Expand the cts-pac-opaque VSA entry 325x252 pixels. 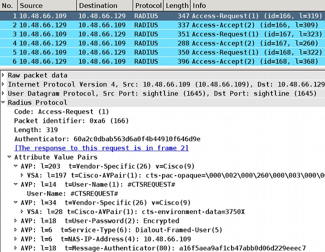(x=22, y=175)
